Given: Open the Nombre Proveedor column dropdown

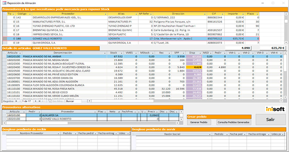Looking at the screenshot, I should 58,134.
